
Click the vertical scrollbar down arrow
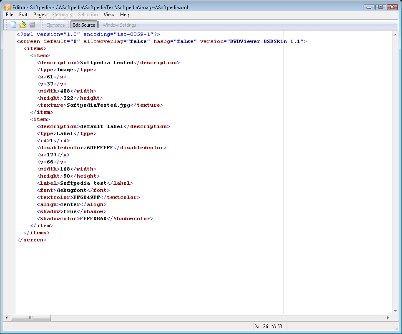pos(395,311)
